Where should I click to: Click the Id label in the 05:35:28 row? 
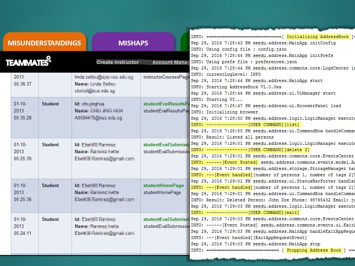[x=77, y=104]
